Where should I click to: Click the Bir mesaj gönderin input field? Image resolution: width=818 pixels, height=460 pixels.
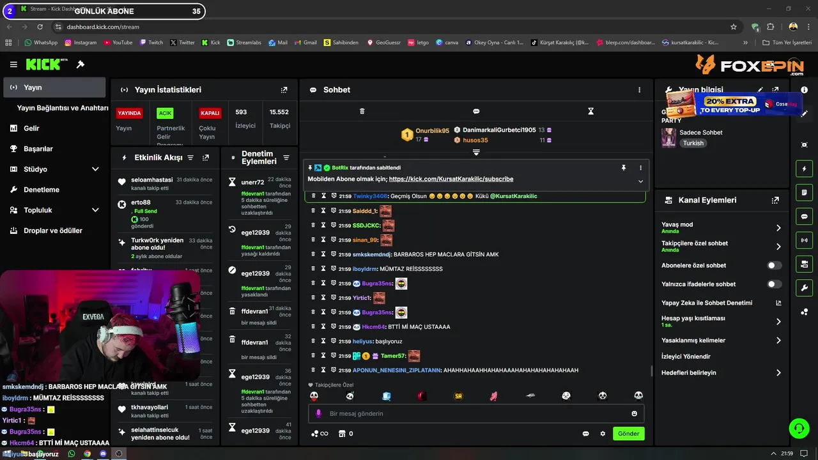[x=476, y=413]
